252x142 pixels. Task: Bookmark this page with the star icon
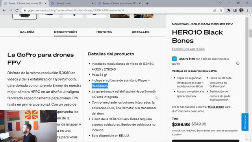pyautogui.click(x=221, y=10)
